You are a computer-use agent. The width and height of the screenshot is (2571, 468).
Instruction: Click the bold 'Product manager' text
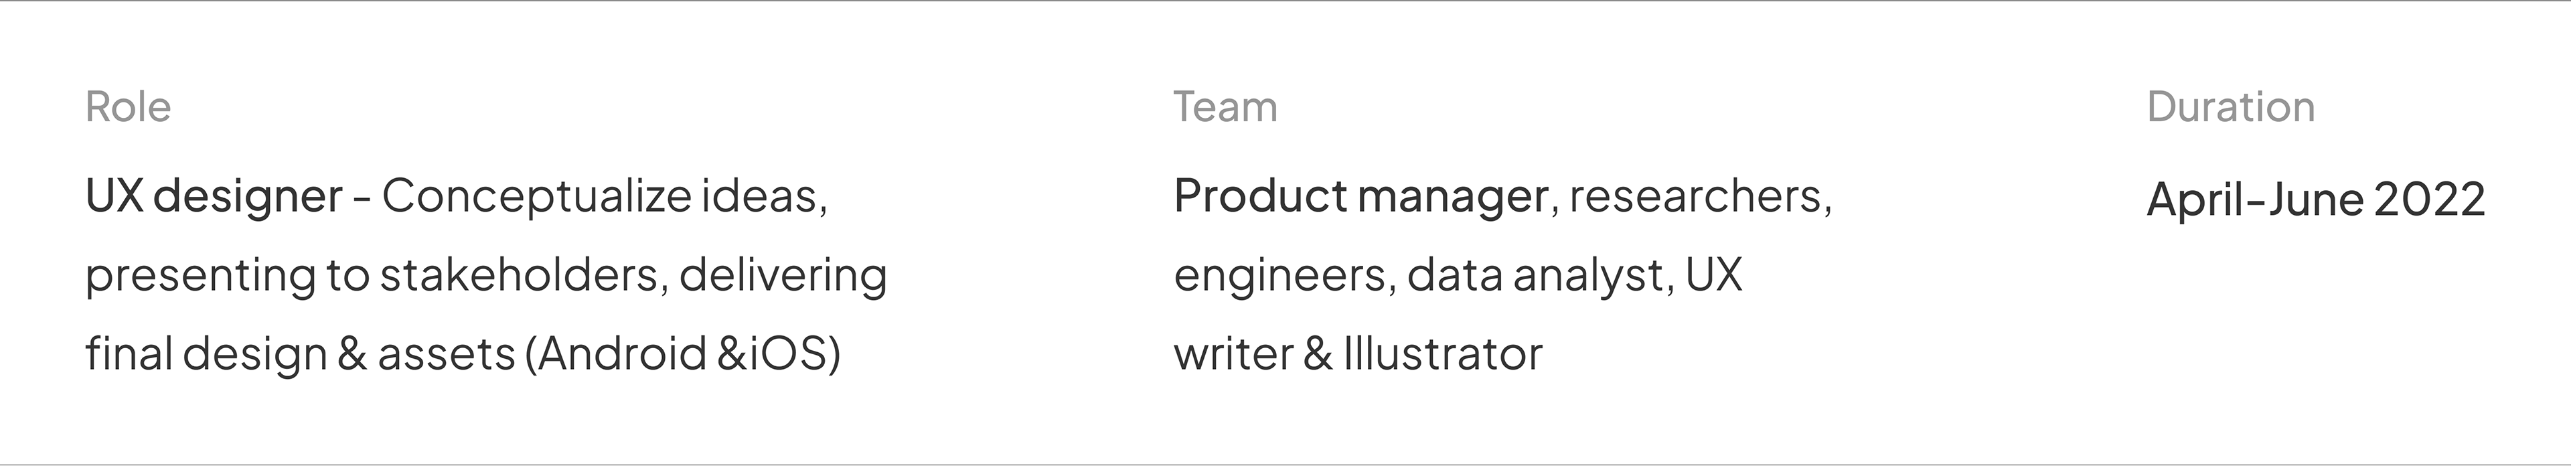click(1360, 197)
